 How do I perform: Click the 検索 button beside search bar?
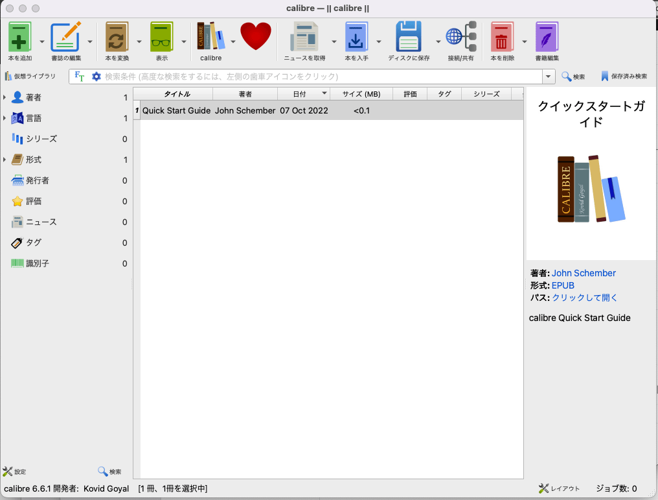(573, 77)
